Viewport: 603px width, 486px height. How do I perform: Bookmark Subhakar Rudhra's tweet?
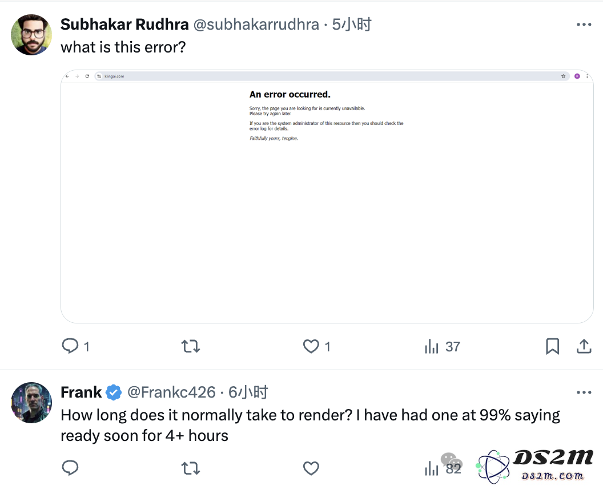coord(553,346)
